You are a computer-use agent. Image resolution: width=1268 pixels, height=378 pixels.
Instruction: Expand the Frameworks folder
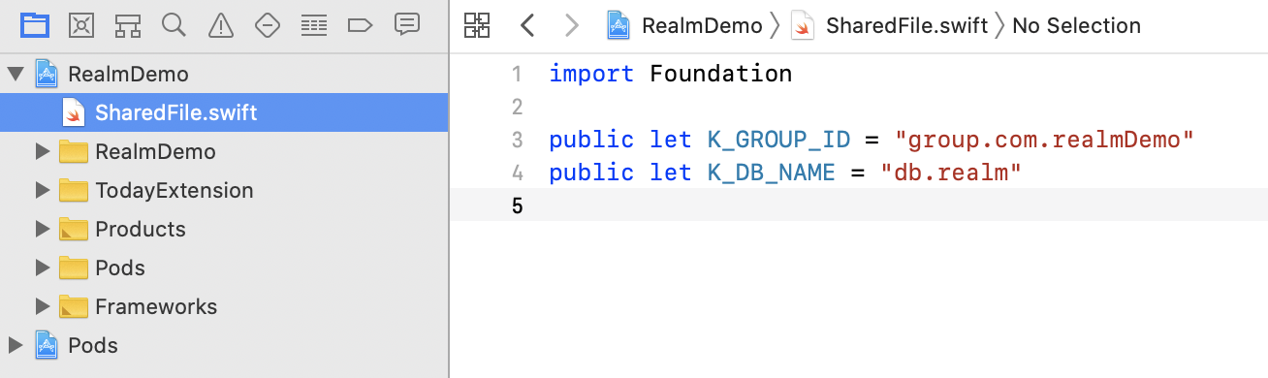point(42,307)
